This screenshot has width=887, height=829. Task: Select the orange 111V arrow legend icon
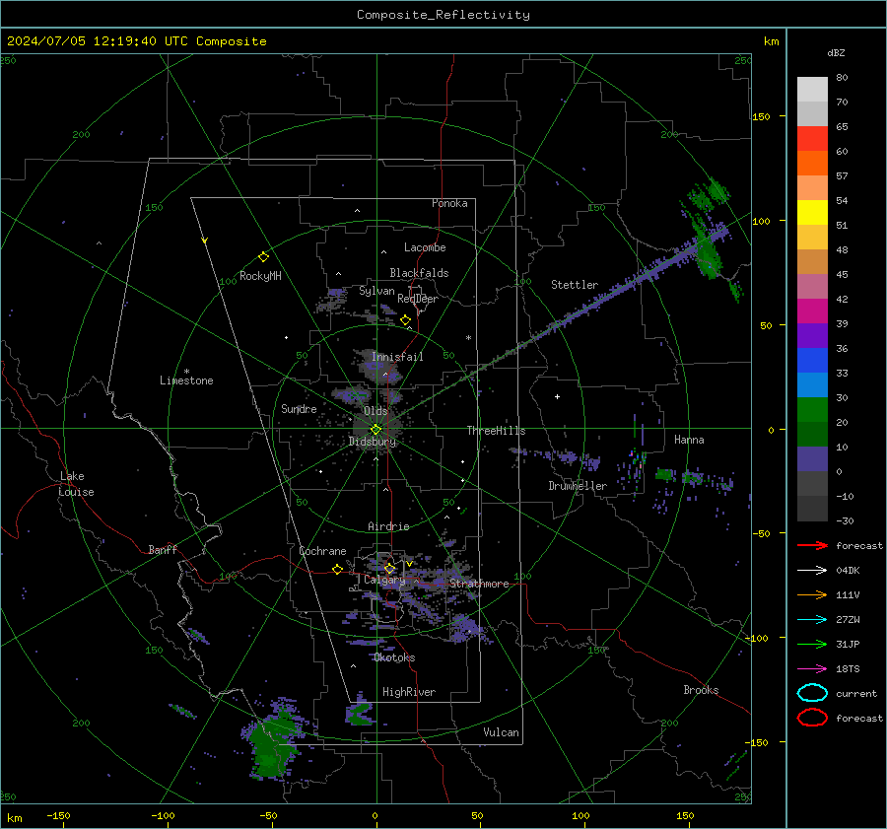[812, 594]
